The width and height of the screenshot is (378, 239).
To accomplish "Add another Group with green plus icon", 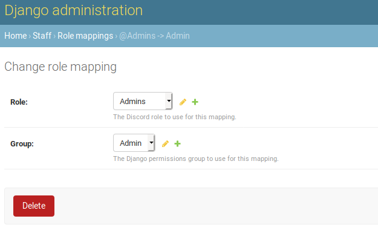I will 177,144.
